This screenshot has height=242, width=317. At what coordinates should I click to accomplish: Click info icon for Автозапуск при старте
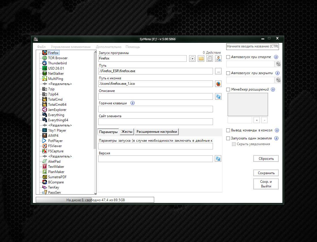(276, 57)
